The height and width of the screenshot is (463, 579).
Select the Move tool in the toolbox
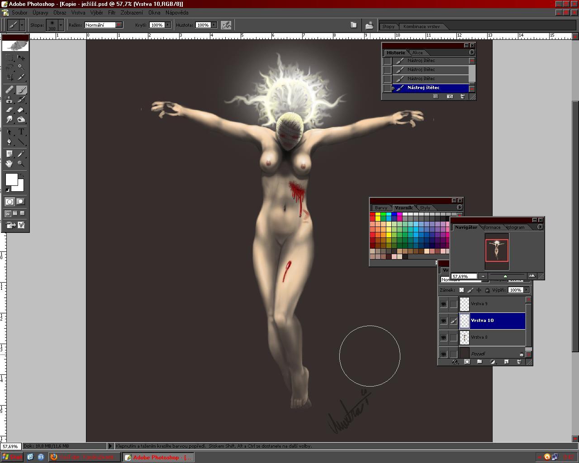[21, 58]
